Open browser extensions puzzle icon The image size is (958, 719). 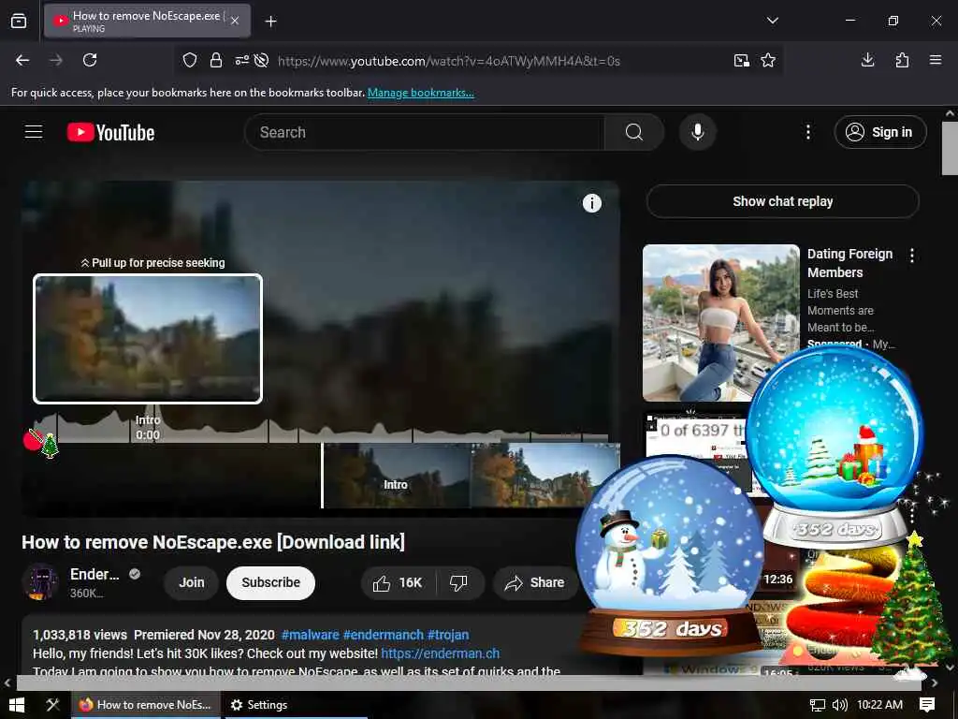pos(902,60)
